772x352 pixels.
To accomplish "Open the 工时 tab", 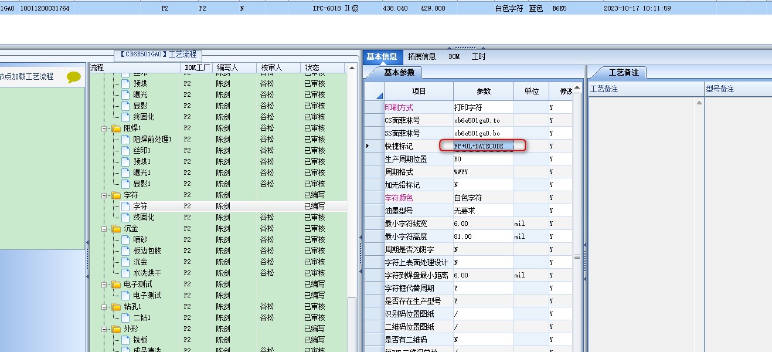I will [x=478, y=57].
